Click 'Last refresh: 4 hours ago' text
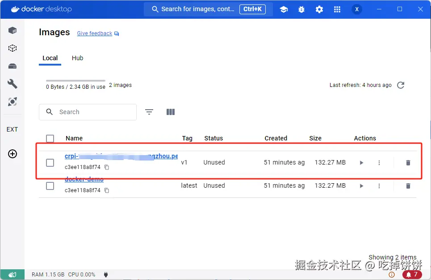The width and height of the screenshot is (431, 280). (360, 85)
